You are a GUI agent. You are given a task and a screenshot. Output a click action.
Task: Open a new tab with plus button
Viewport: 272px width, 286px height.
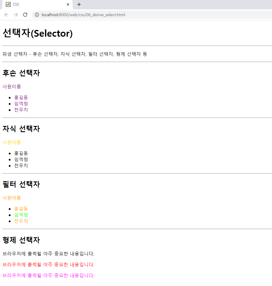[x=79, y=4]
